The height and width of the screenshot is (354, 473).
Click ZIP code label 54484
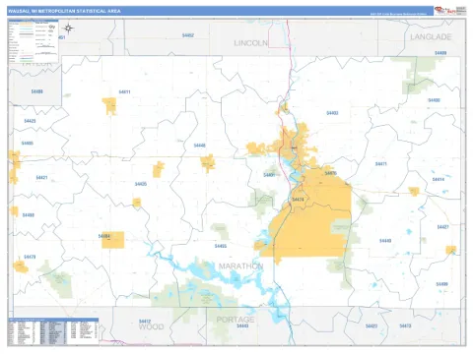tap(104, 236)
